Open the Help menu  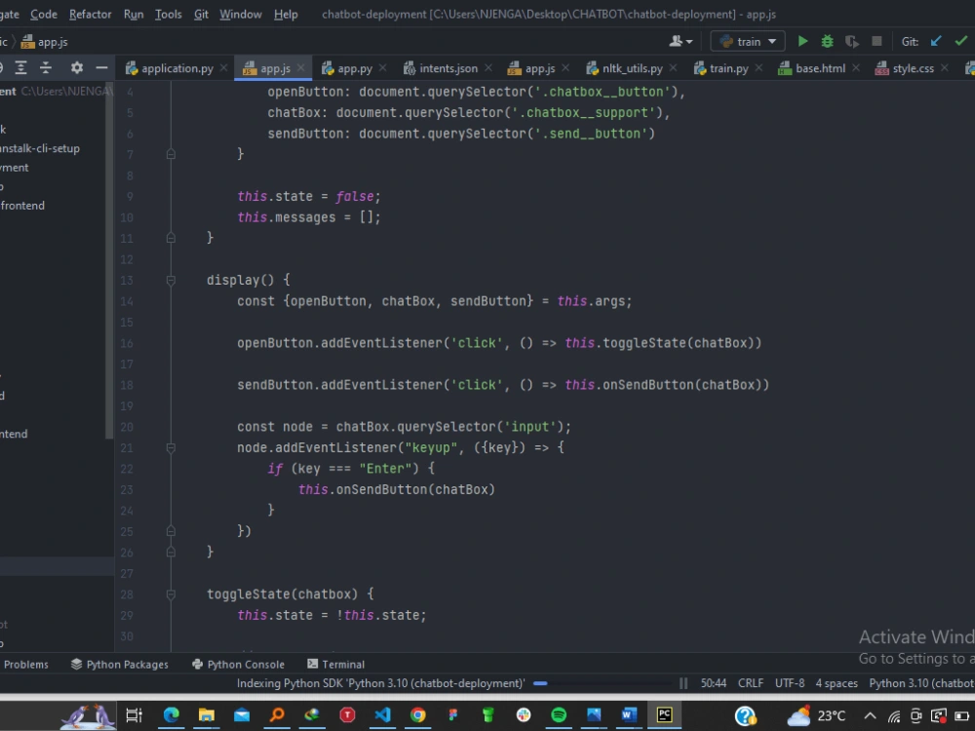(x=286, y=14)
